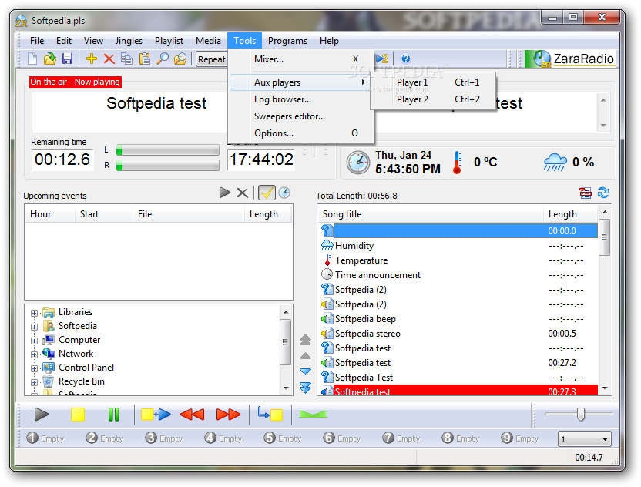Open Sweepers editor... from Tools menu
The width and height of the screenshot is (641, 487).
[301, 116]
